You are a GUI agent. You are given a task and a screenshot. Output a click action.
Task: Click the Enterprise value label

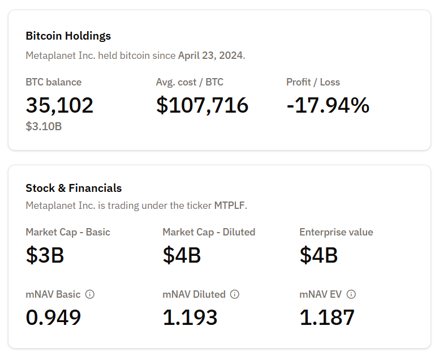click(336, 232)
